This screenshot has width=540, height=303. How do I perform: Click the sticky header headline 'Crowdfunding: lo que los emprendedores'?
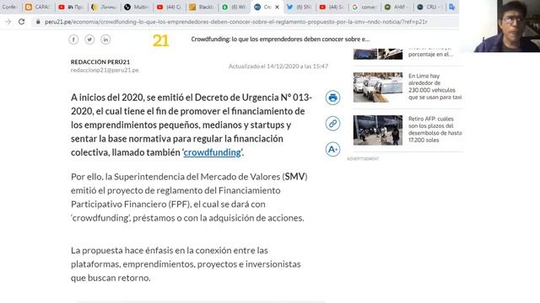[280, 40]
